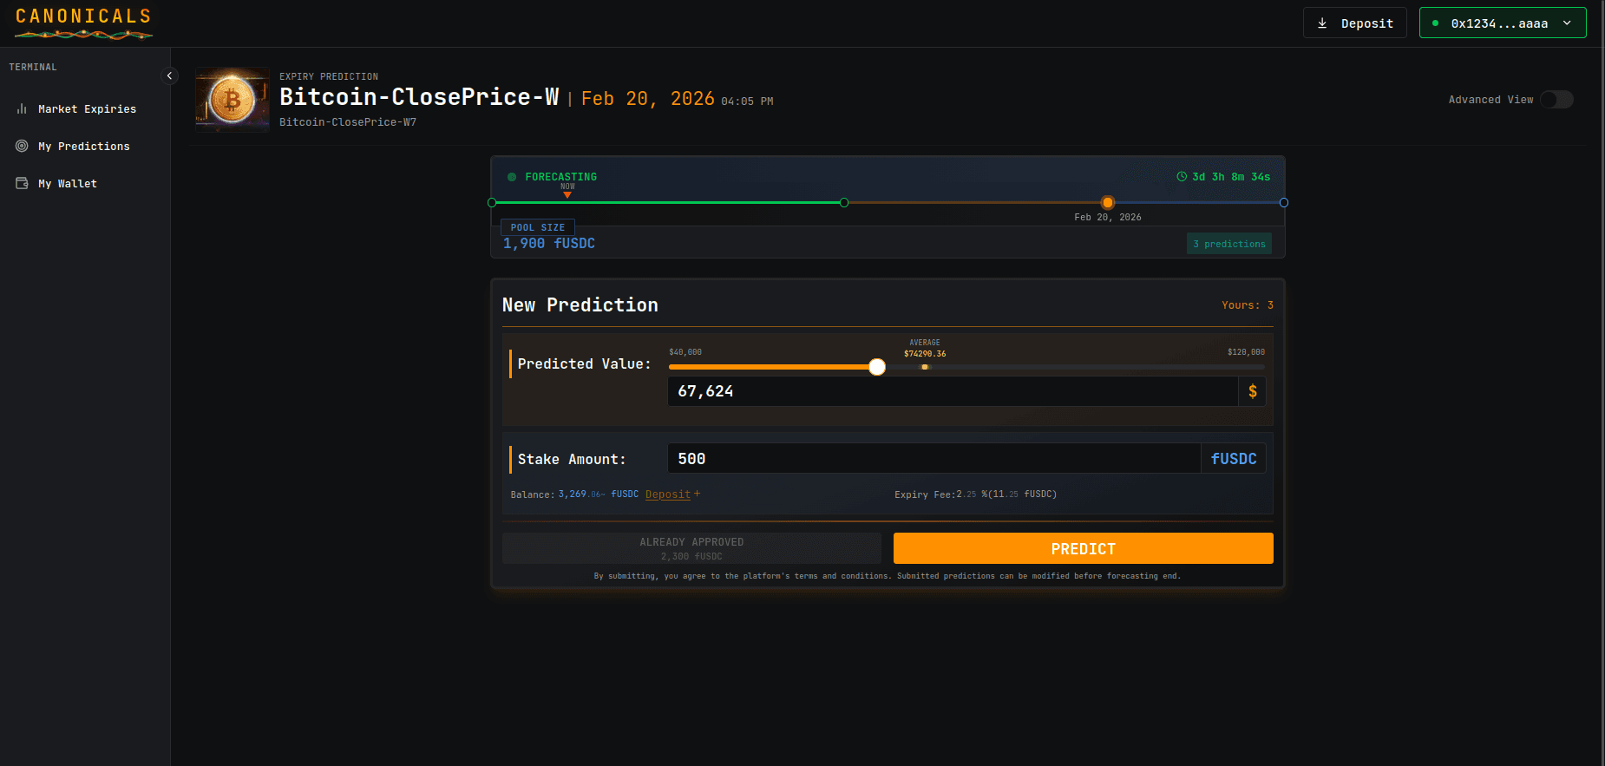Click the Market Expiries bar chart icon

(22, 109)
